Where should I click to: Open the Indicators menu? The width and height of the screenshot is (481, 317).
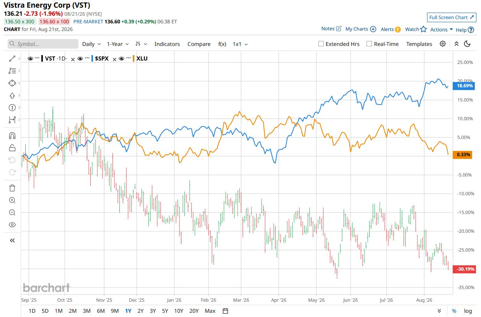[167, 44]
